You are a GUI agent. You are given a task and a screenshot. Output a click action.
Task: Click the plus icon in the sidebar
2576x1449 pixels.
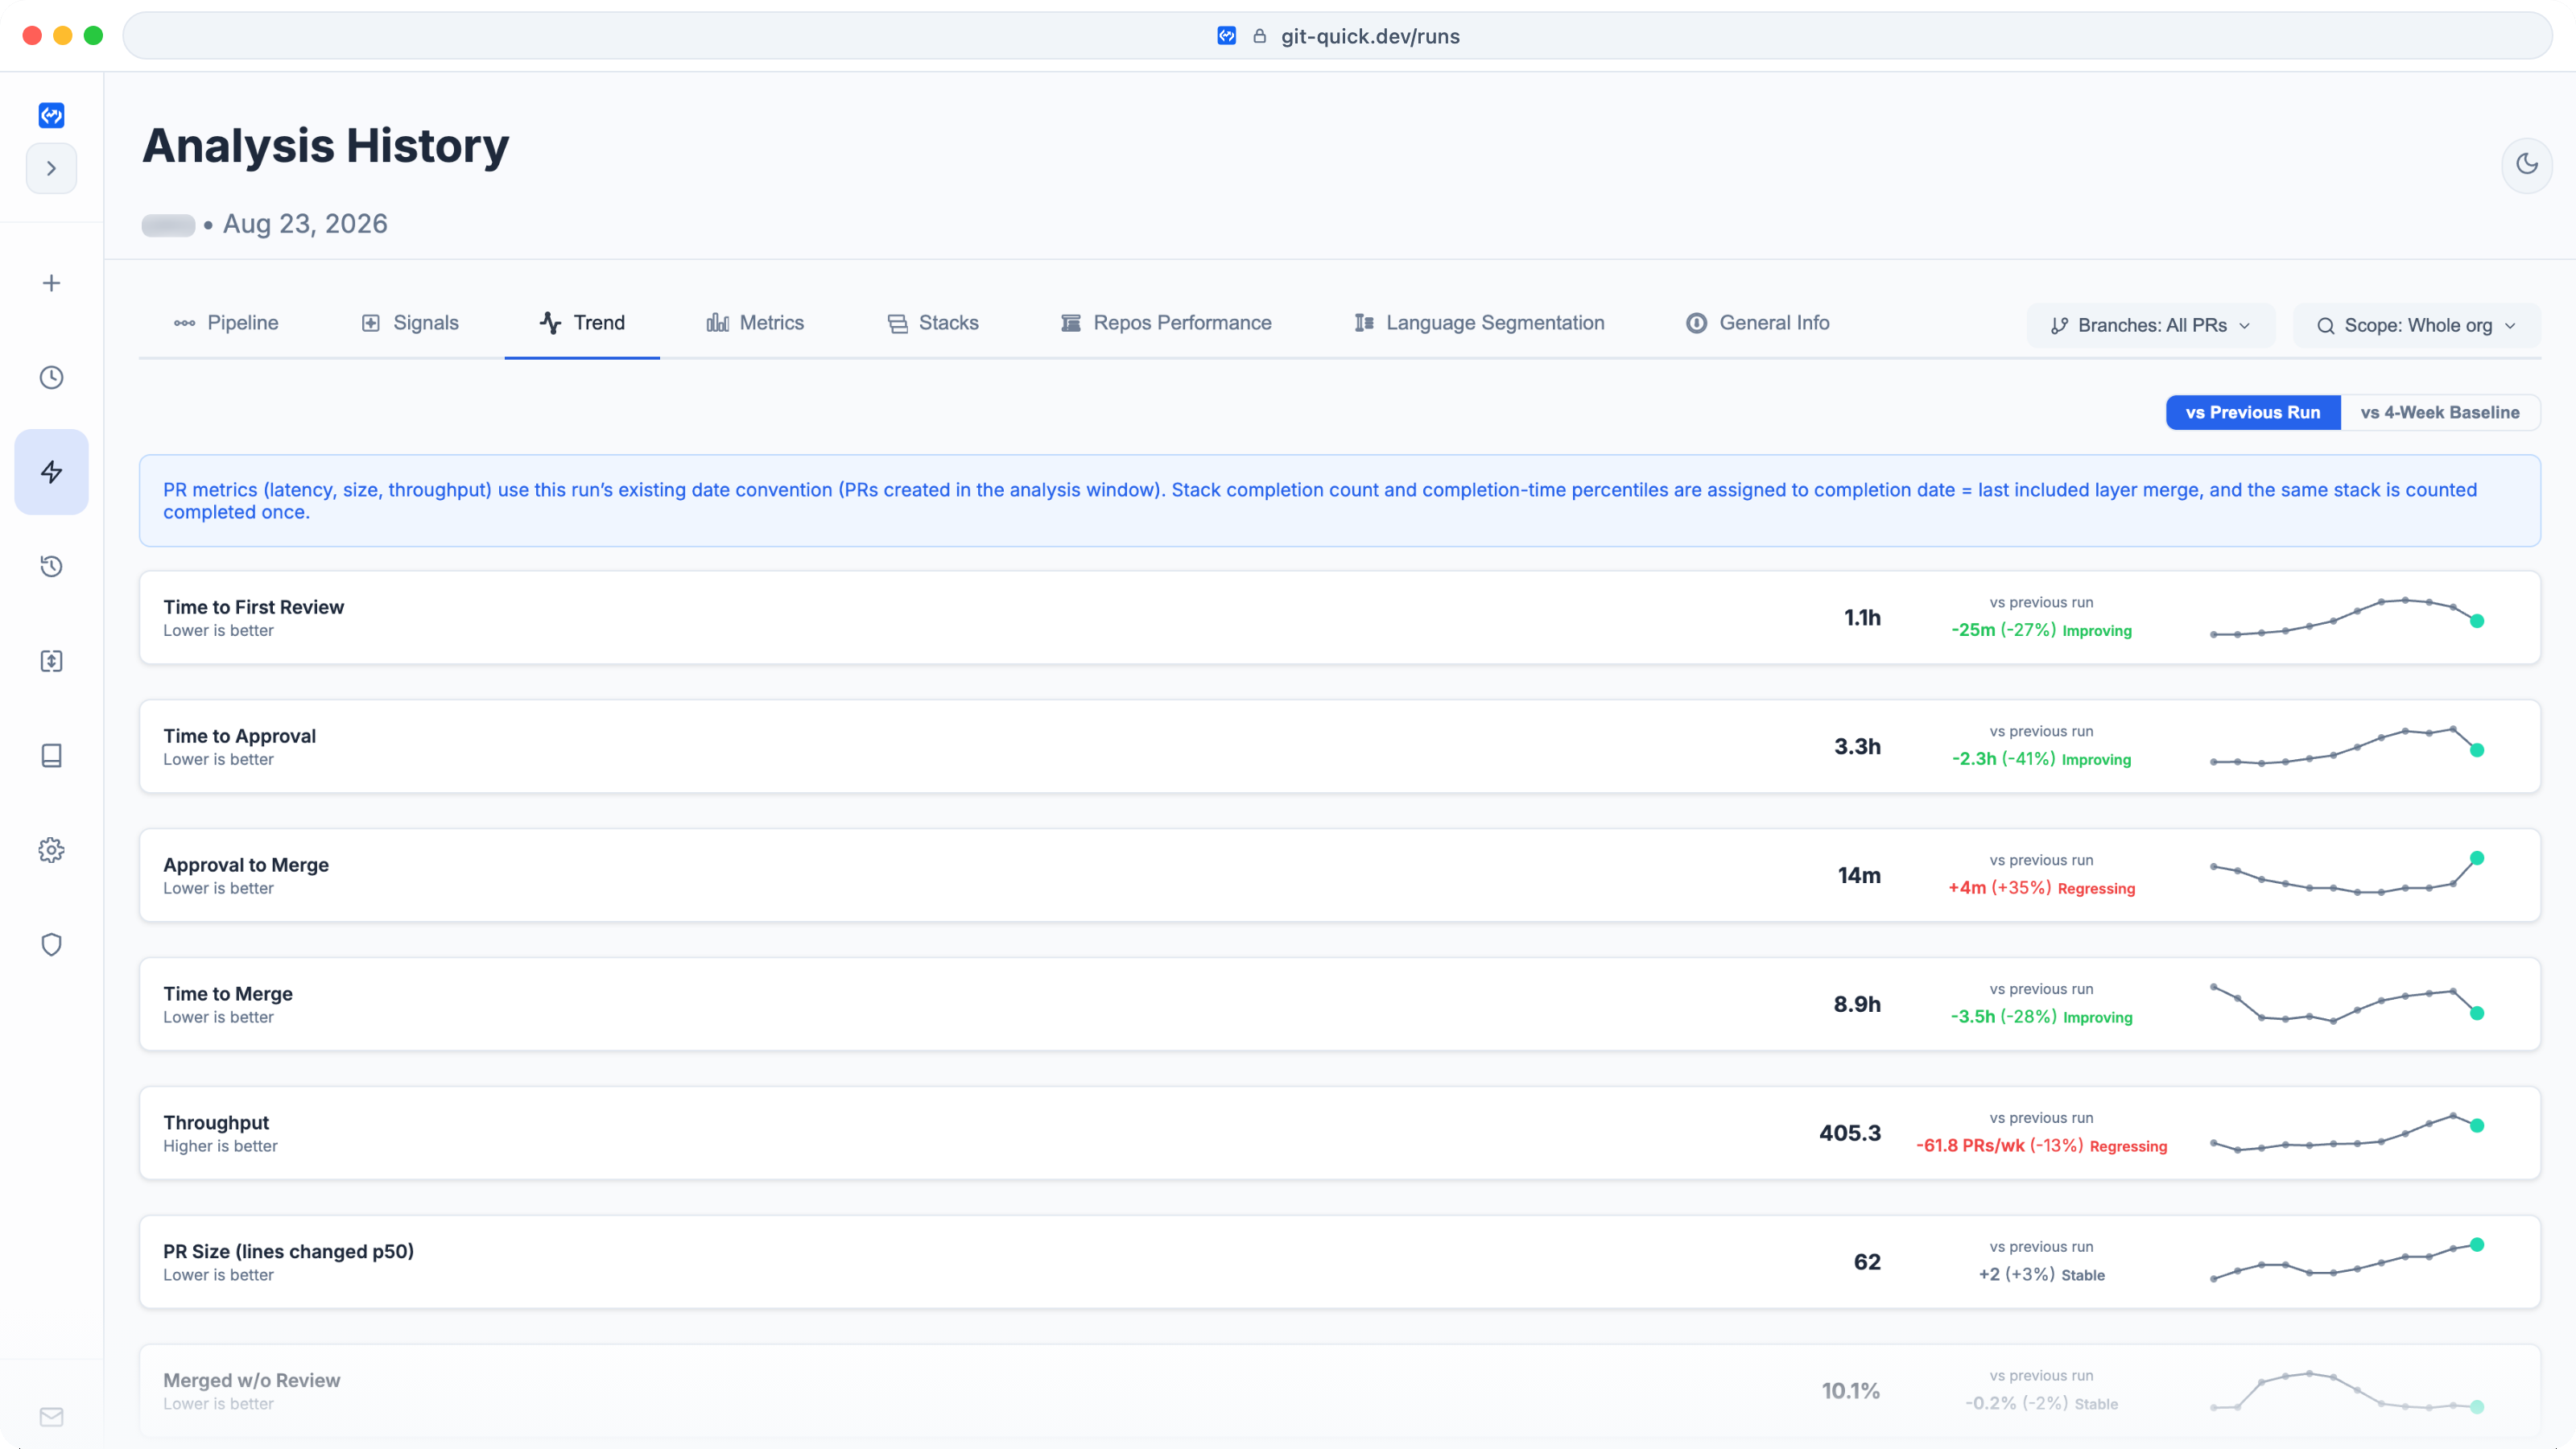(51, 283)
